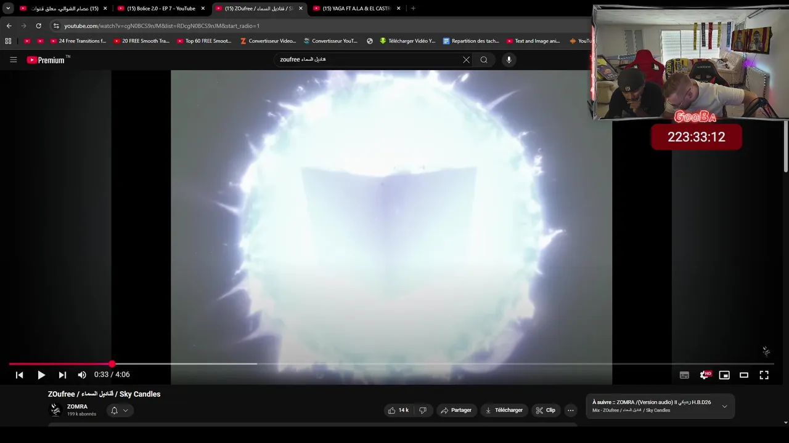This screenshot has width=789, height=443.
Task: Click the first unlabeled YouTube bookmark icon
Action: tap(27, 41)
